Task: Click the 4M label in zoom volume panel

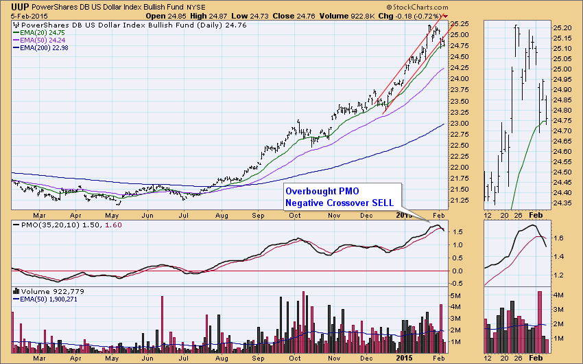Action: point(559,295)
